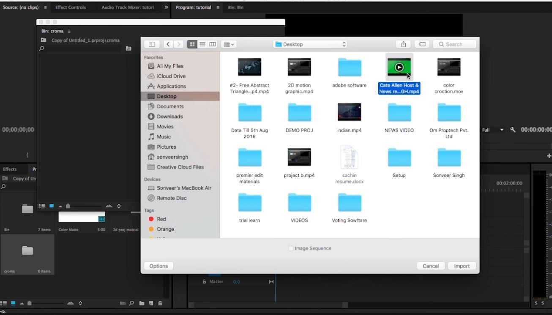Toggle the Finder sidebar visibility

pos(152,44)
